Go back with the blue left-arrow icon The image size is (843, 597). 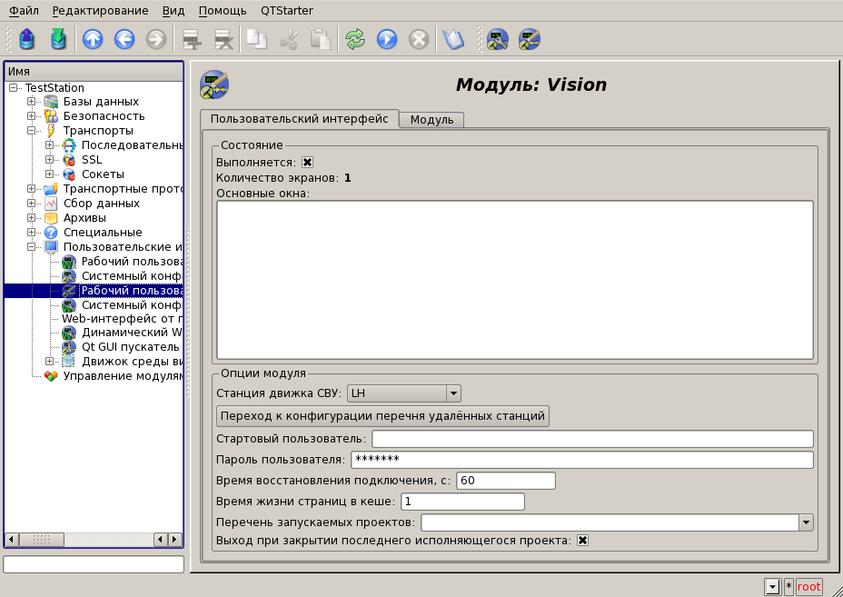coord(124,39)
